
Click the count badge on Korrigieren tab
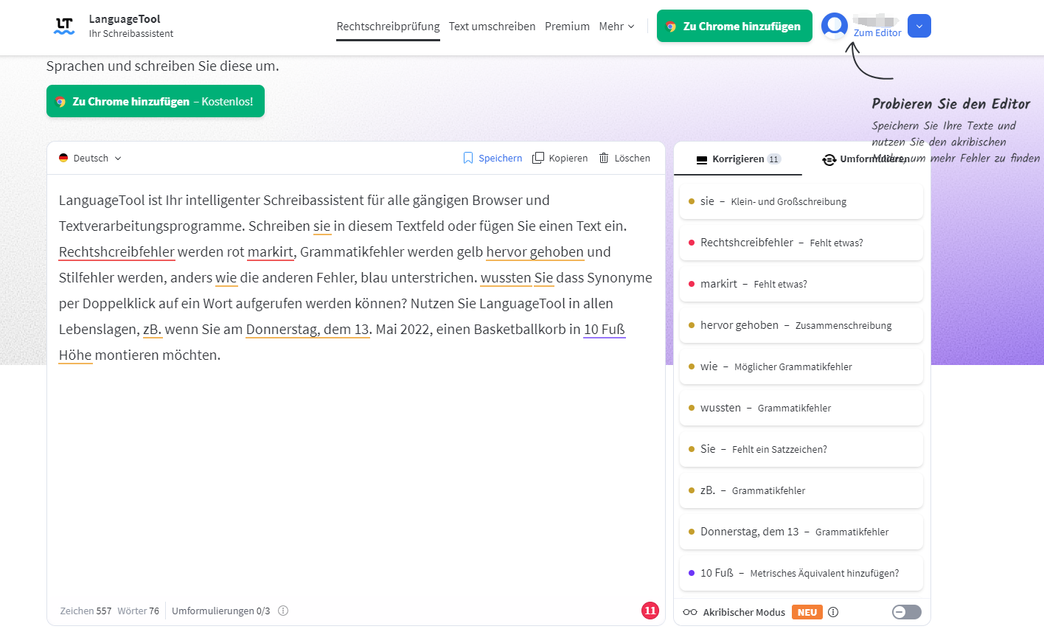773,159
